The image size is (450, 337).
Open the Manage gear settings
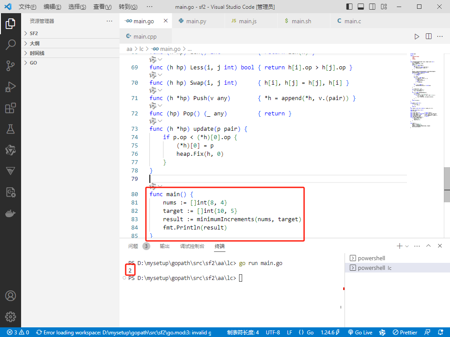[x=11, y=317]
